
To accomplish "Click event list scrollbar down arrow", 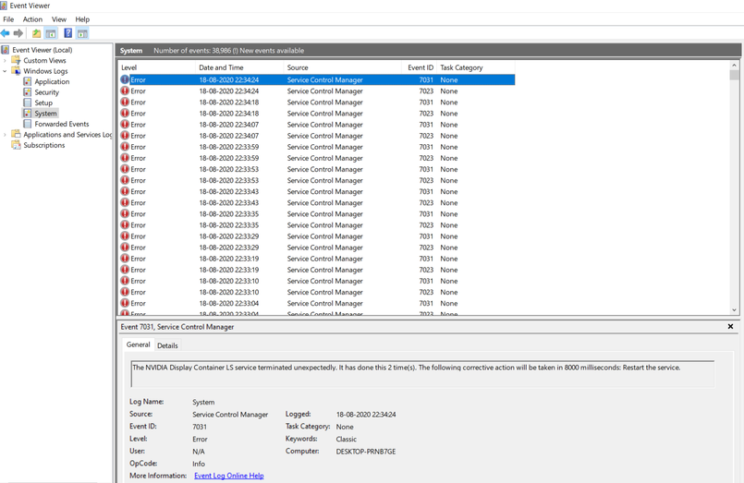I will pos(734,310).
